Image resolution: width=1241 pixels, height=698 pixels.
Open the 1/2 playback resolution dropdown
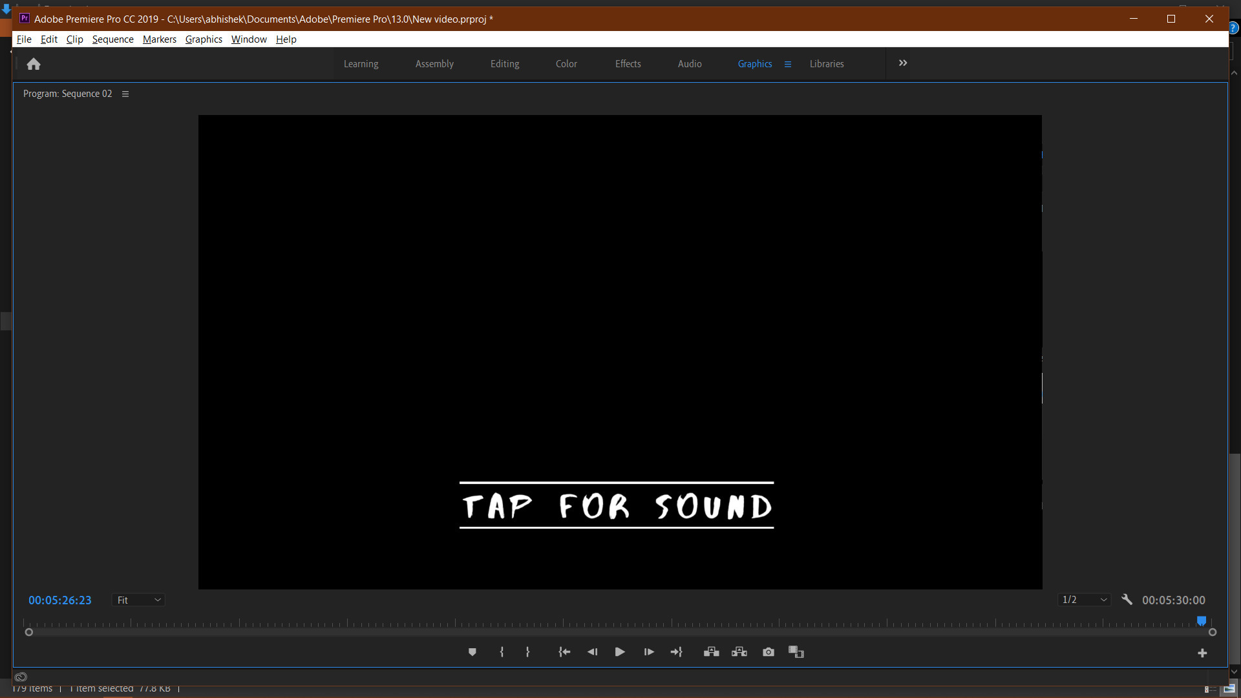[1084, 600]
